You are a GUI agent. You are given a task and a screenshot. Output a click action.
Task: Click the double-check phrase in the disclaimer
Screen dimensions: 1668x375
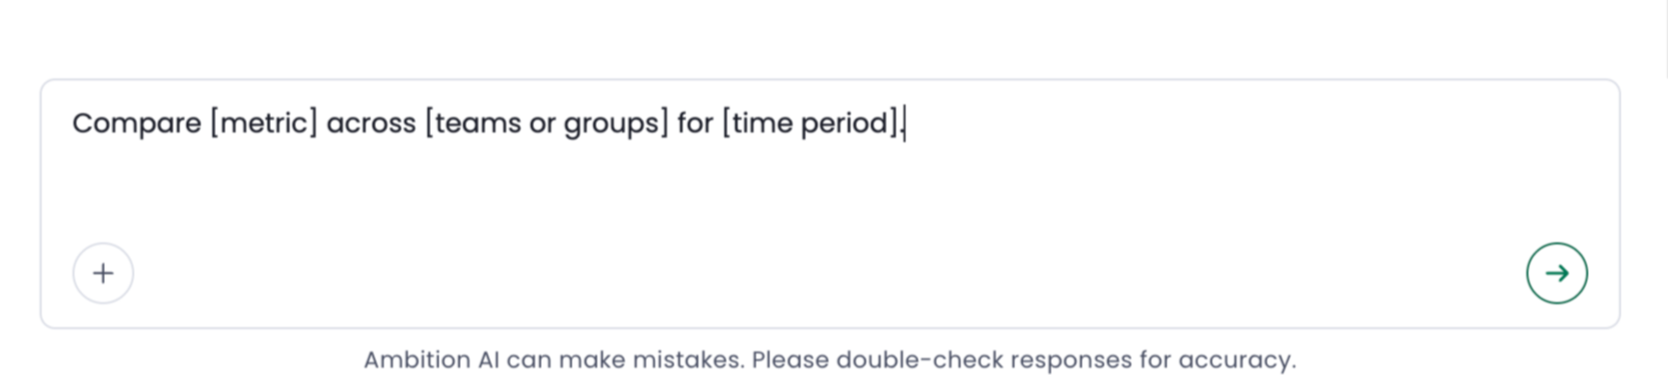920,360
